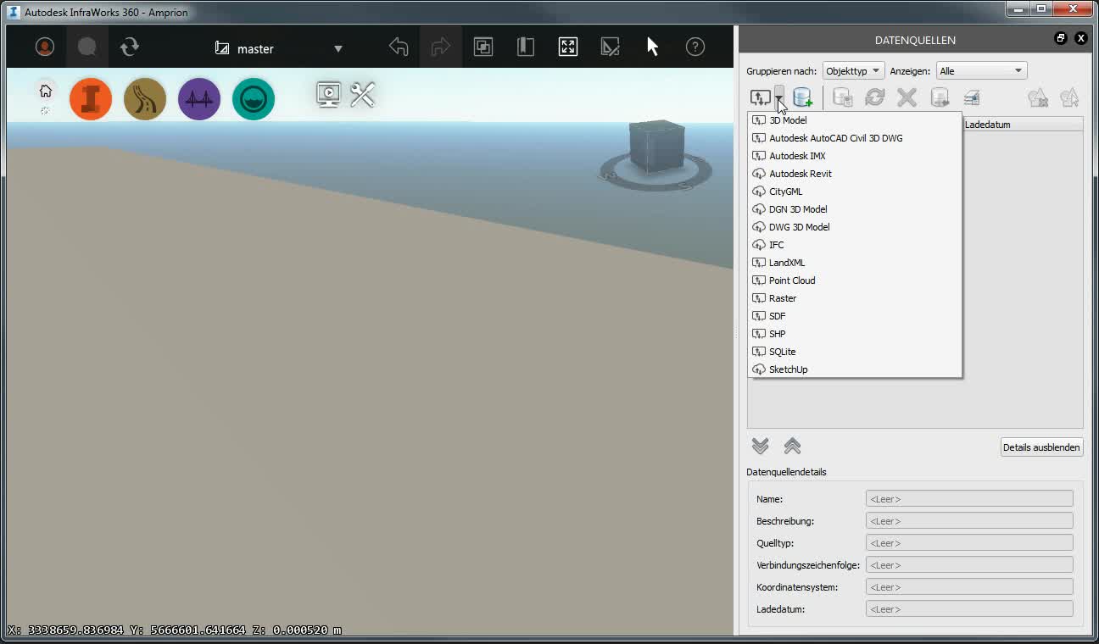Click the sync refresh icon
This screenshot has height=644, width=1099.
click(130, 47)
